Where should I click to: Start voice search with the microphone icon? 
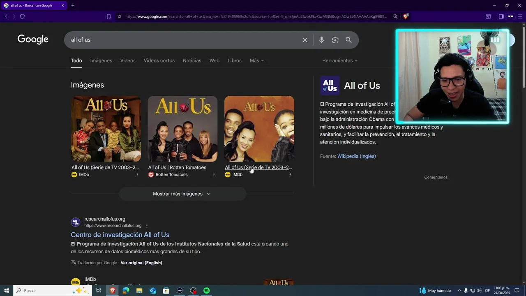321,40
